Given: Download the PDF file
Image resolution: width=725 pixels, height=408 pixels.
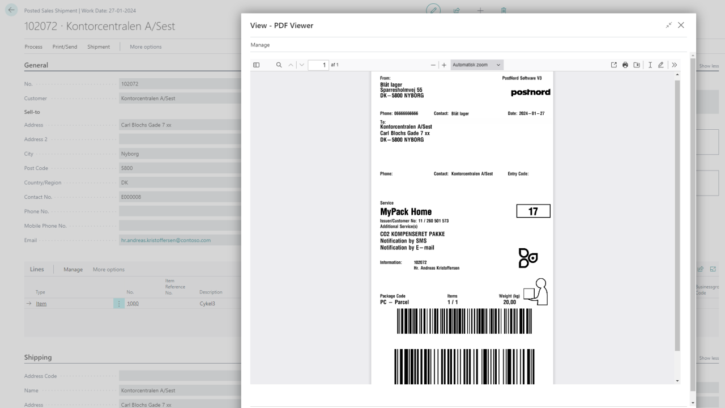Looking at the screenshot, I should [637, 65].
